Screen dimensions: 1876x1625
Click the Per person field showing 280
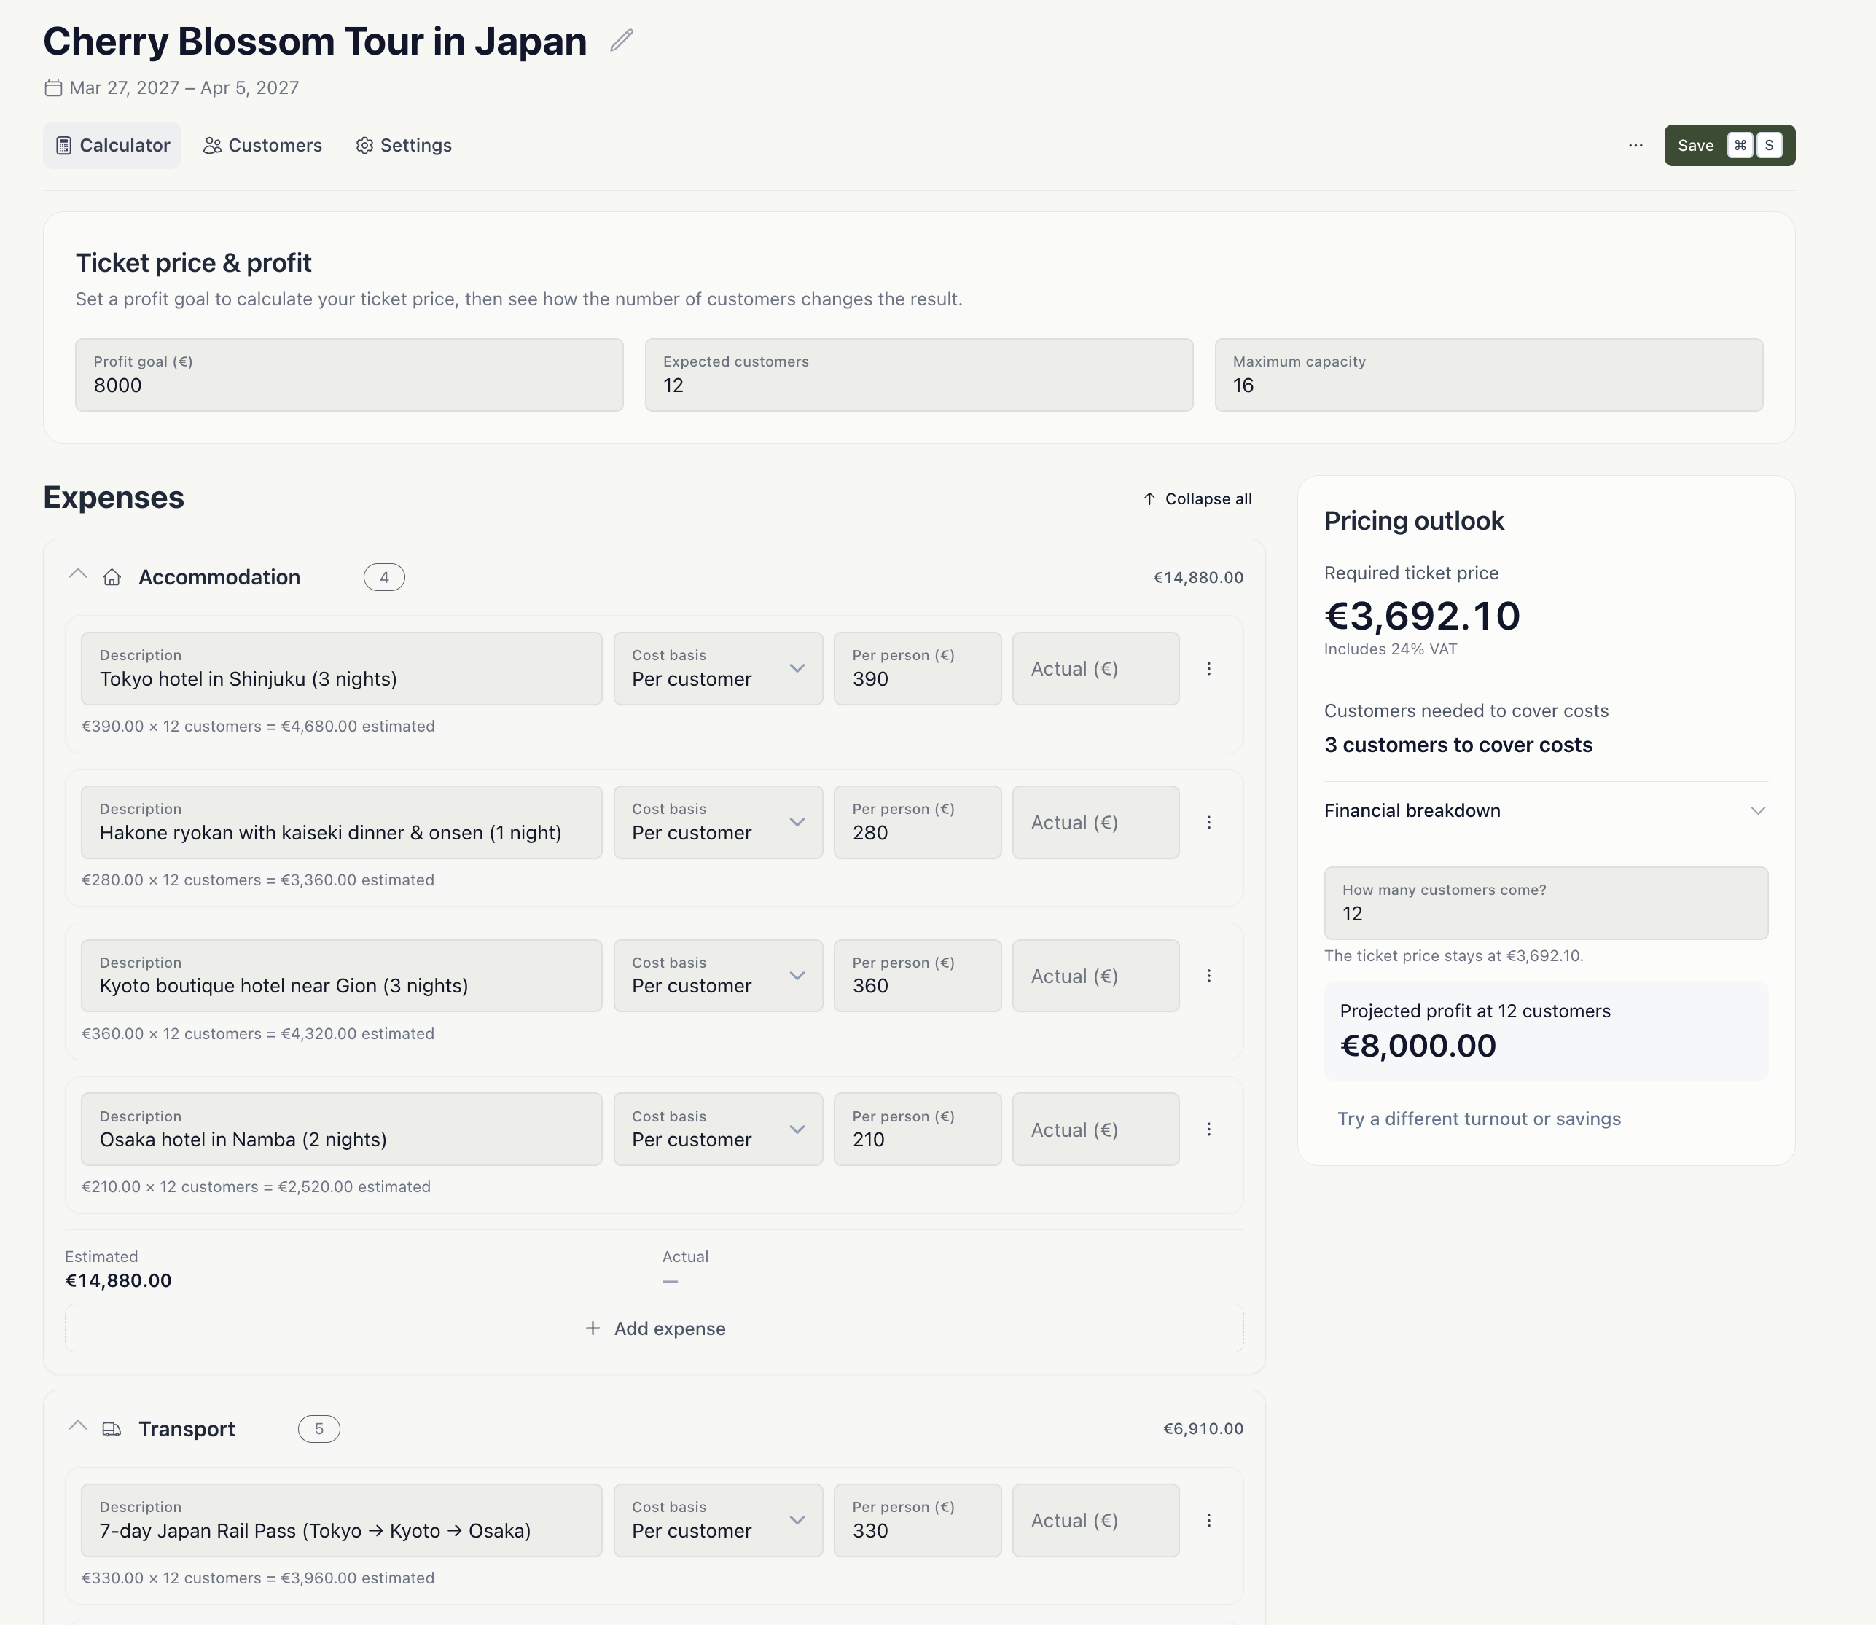point(918,823)
